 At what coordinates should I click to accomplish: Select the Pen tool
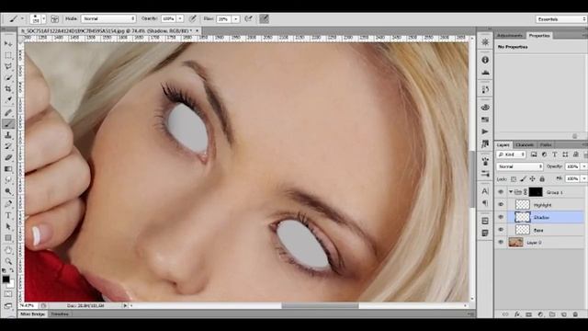8,204
